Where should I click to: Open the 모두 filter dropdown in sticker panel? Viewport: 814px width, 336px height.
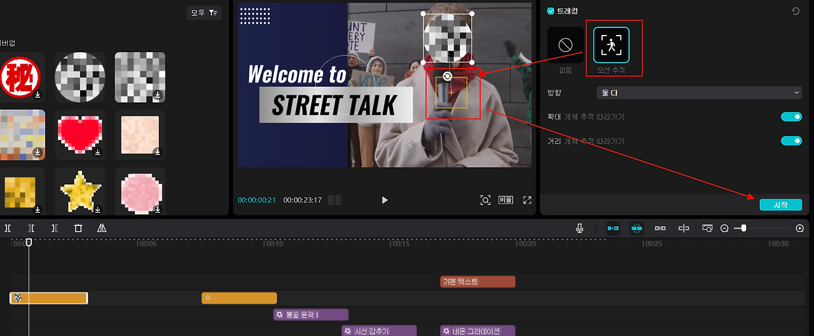click(x=204, y=13)
